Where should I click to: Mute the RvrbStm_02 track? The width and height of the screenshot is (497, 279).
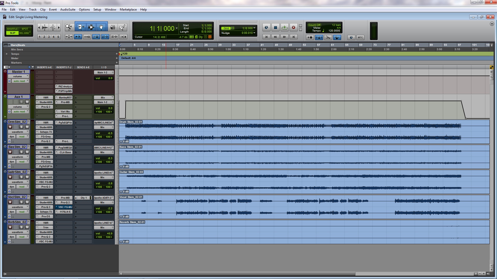pyautogui.click(x=27, y=227)
